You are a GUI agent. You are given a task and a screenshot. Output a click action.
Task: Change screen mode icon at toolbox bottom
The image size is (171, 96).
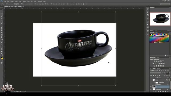[2, 63]
